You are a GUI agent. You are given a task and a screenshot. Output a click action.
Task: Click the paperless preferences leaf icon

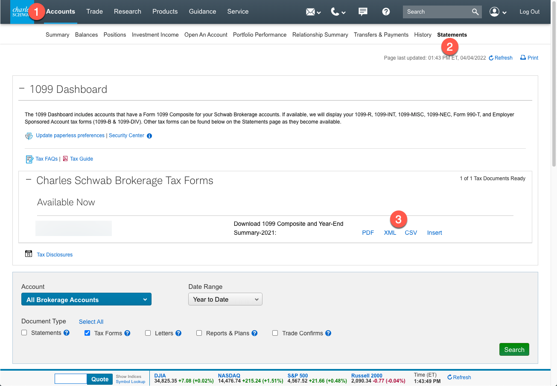pyautogui.click(x=29, y=136)
